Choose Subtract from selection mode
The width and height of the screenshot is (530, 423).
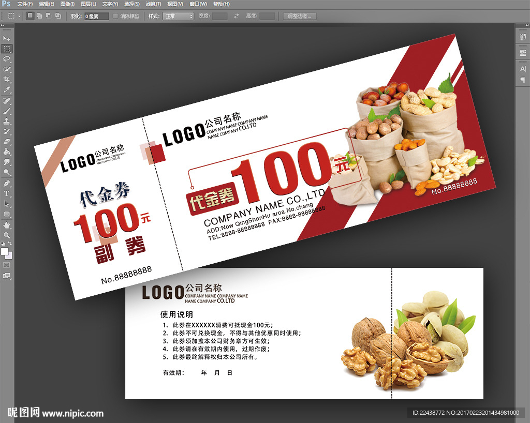pos(49,16)
